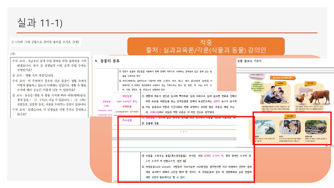
Task: Click the slide title '실과 11-1)'
Action: 40,23
